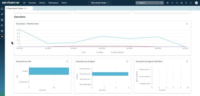The height and width of the screenshot is (96, 200).
Task: Open the All menu
Action: tap(24, 3)
